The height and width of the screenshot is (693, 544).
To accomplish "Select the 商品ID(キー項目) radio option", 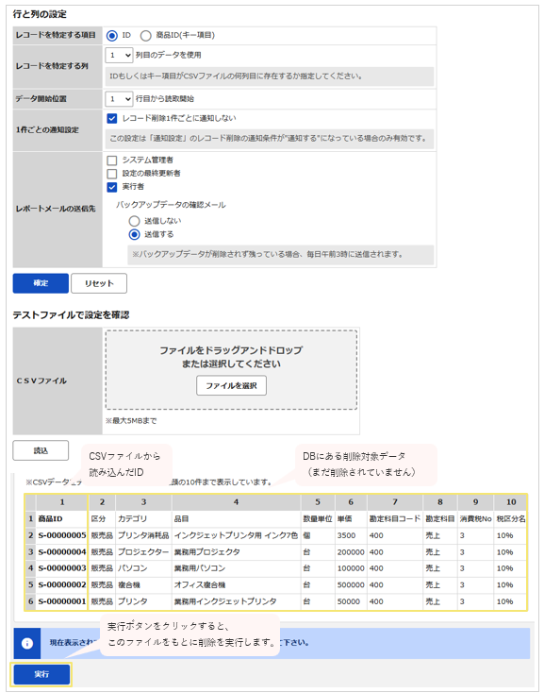I will click(x=145, y=35).
